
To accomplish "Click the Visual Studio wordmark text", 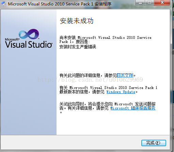I will click(x=29, y=44).
